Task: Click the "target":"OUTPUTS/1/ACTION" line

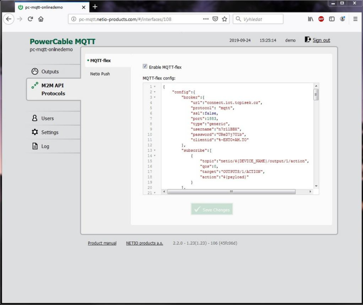Action: pyautogui.click(x=232, y=172)
